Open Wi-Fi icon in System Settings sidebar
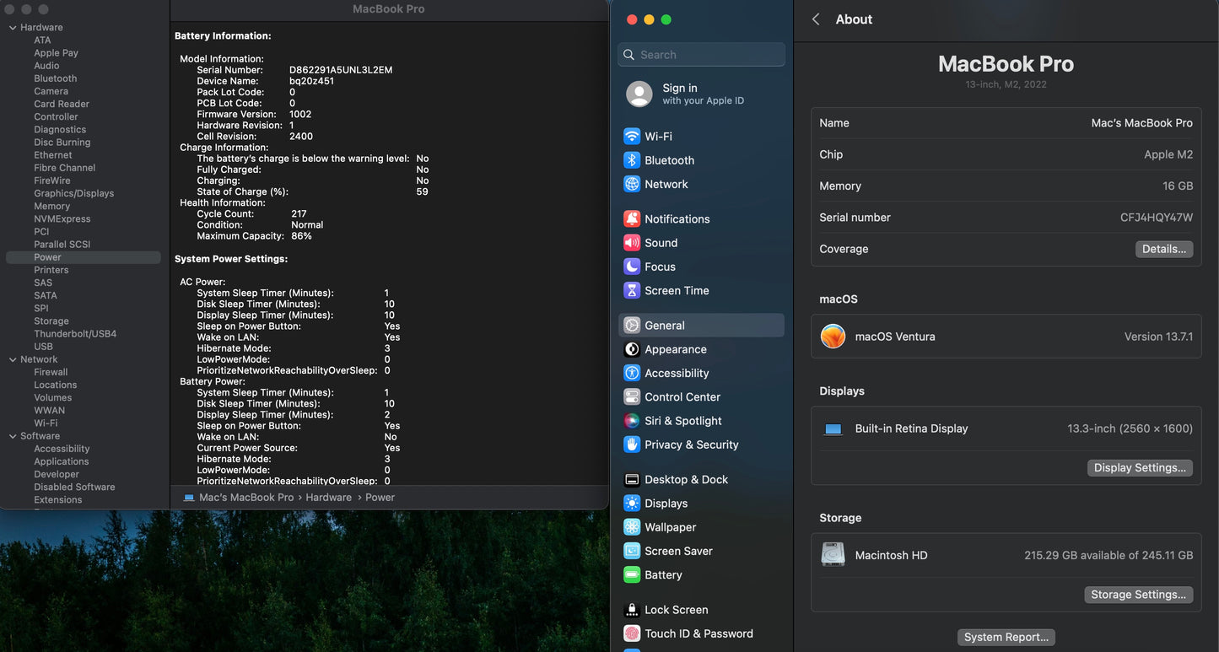Image resolution: width=1219 pixels, height=652 pixels. [x=631, y=136]
